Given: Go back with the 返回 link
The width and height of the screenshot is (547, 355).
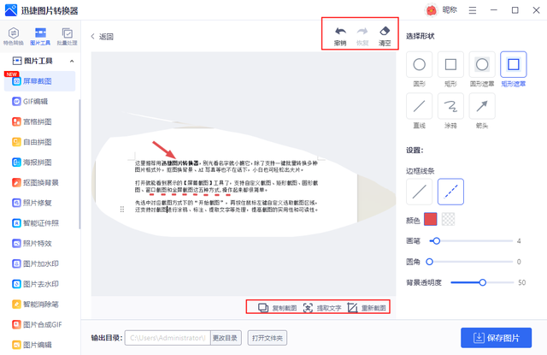Looking at the screenshot, I should 103,37.
